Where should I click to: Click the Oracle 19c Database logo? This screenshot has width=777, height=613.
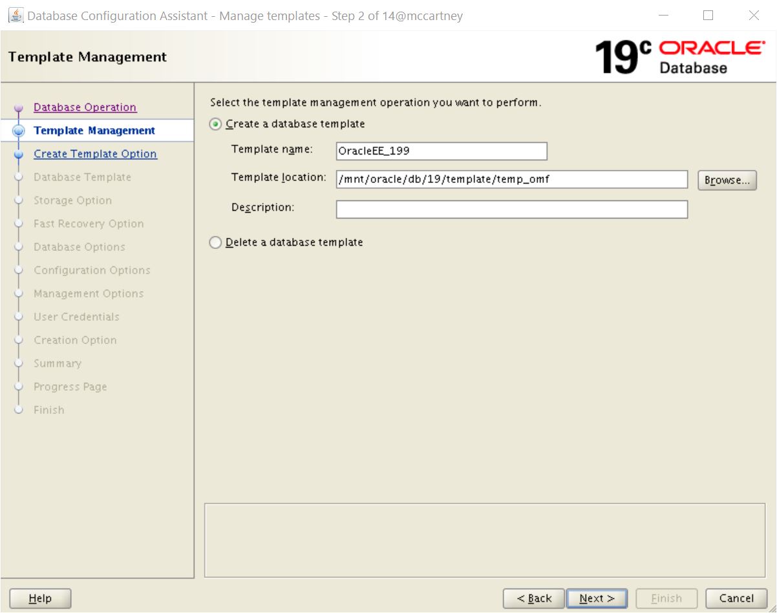point(679,57)
